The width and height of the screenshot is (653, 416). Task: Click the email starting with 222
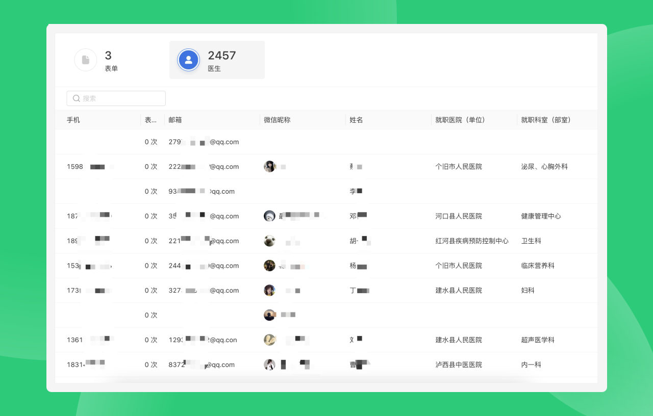pyautogui.click(x=204, y=167)
